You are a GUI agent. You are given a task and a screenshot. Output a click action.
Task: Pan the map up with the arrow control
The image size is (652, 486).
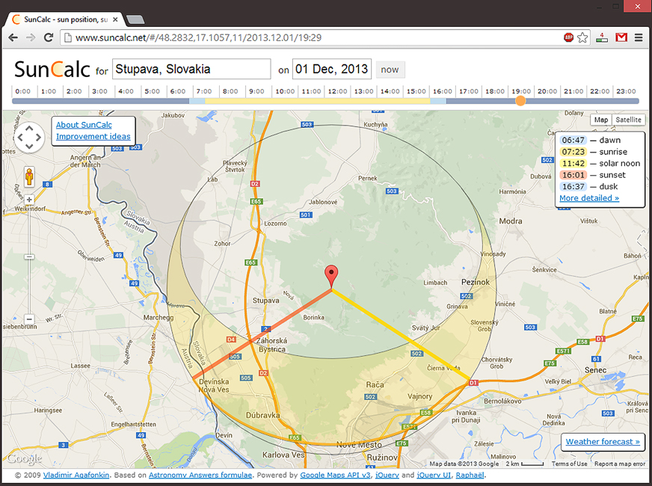coord(29,129)
